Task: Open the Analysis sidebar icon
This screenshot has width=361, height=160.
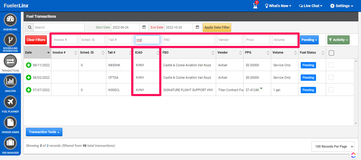Action: point(10,82)
